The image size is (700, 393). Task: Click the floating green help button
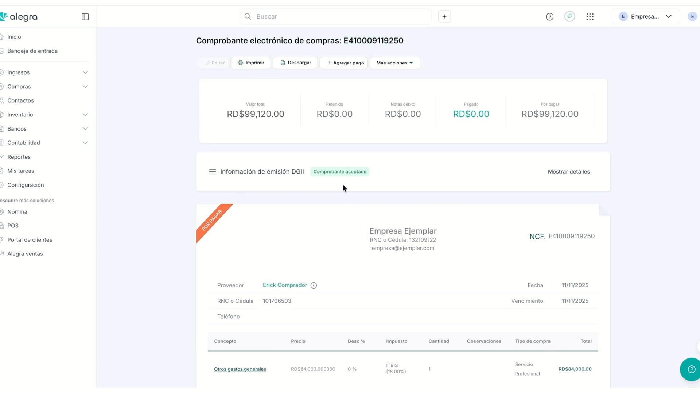point(691,369)
